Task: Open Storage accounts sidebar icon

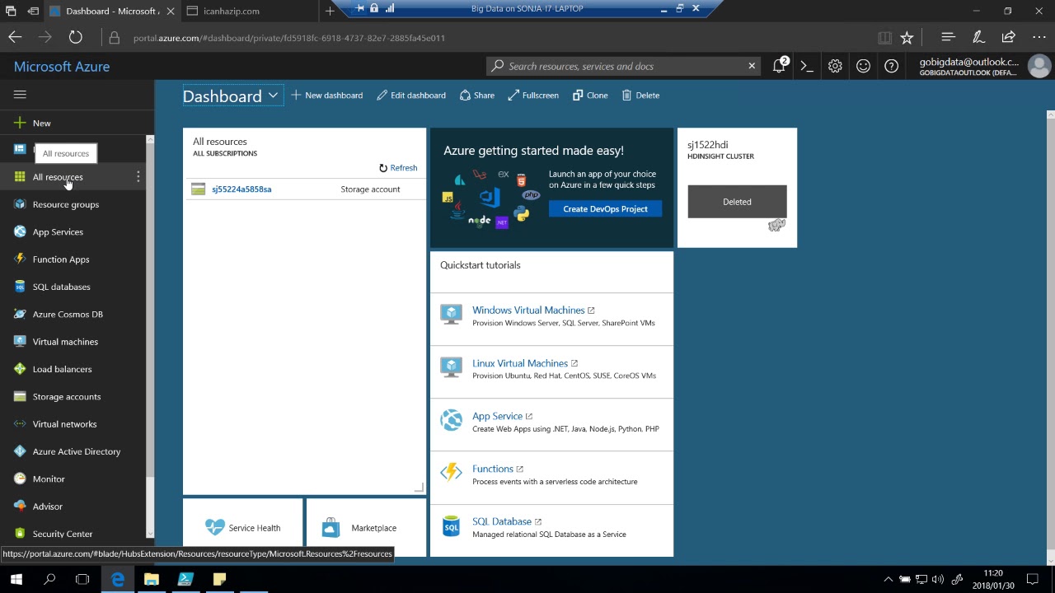Action: [x=20, y=396]
